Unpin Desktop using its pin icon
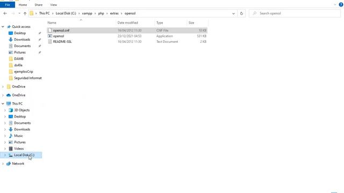This screenshot has width=344, height=193. [40, 33]
